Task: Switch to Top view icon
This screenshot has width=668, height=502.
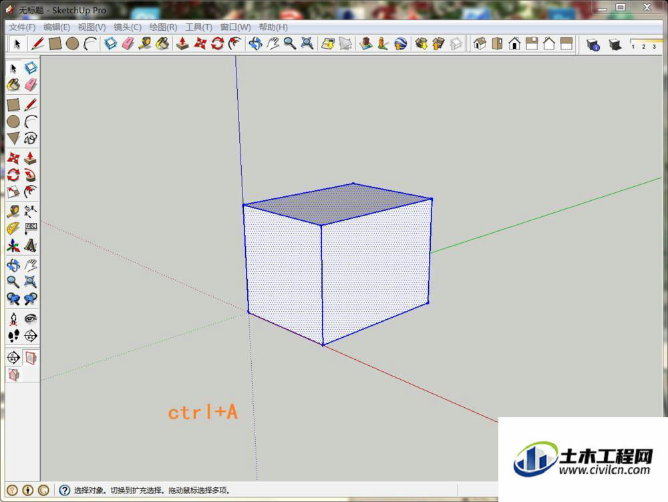Action: (x=497, y=43)
